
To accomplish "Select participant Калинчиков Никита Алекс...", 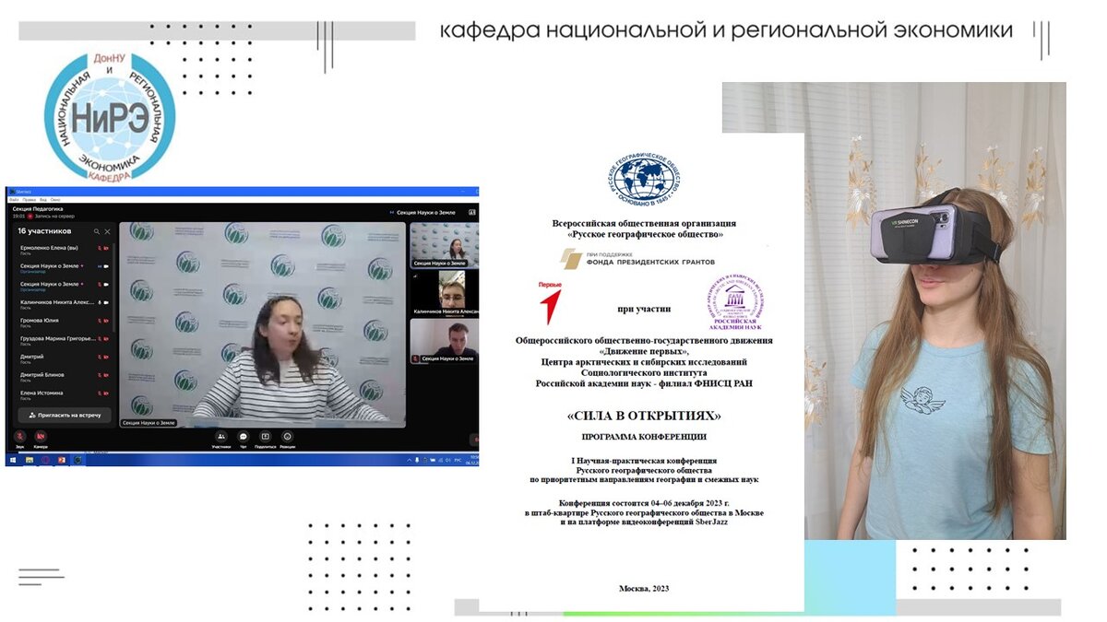I will [x=65, y=305].
